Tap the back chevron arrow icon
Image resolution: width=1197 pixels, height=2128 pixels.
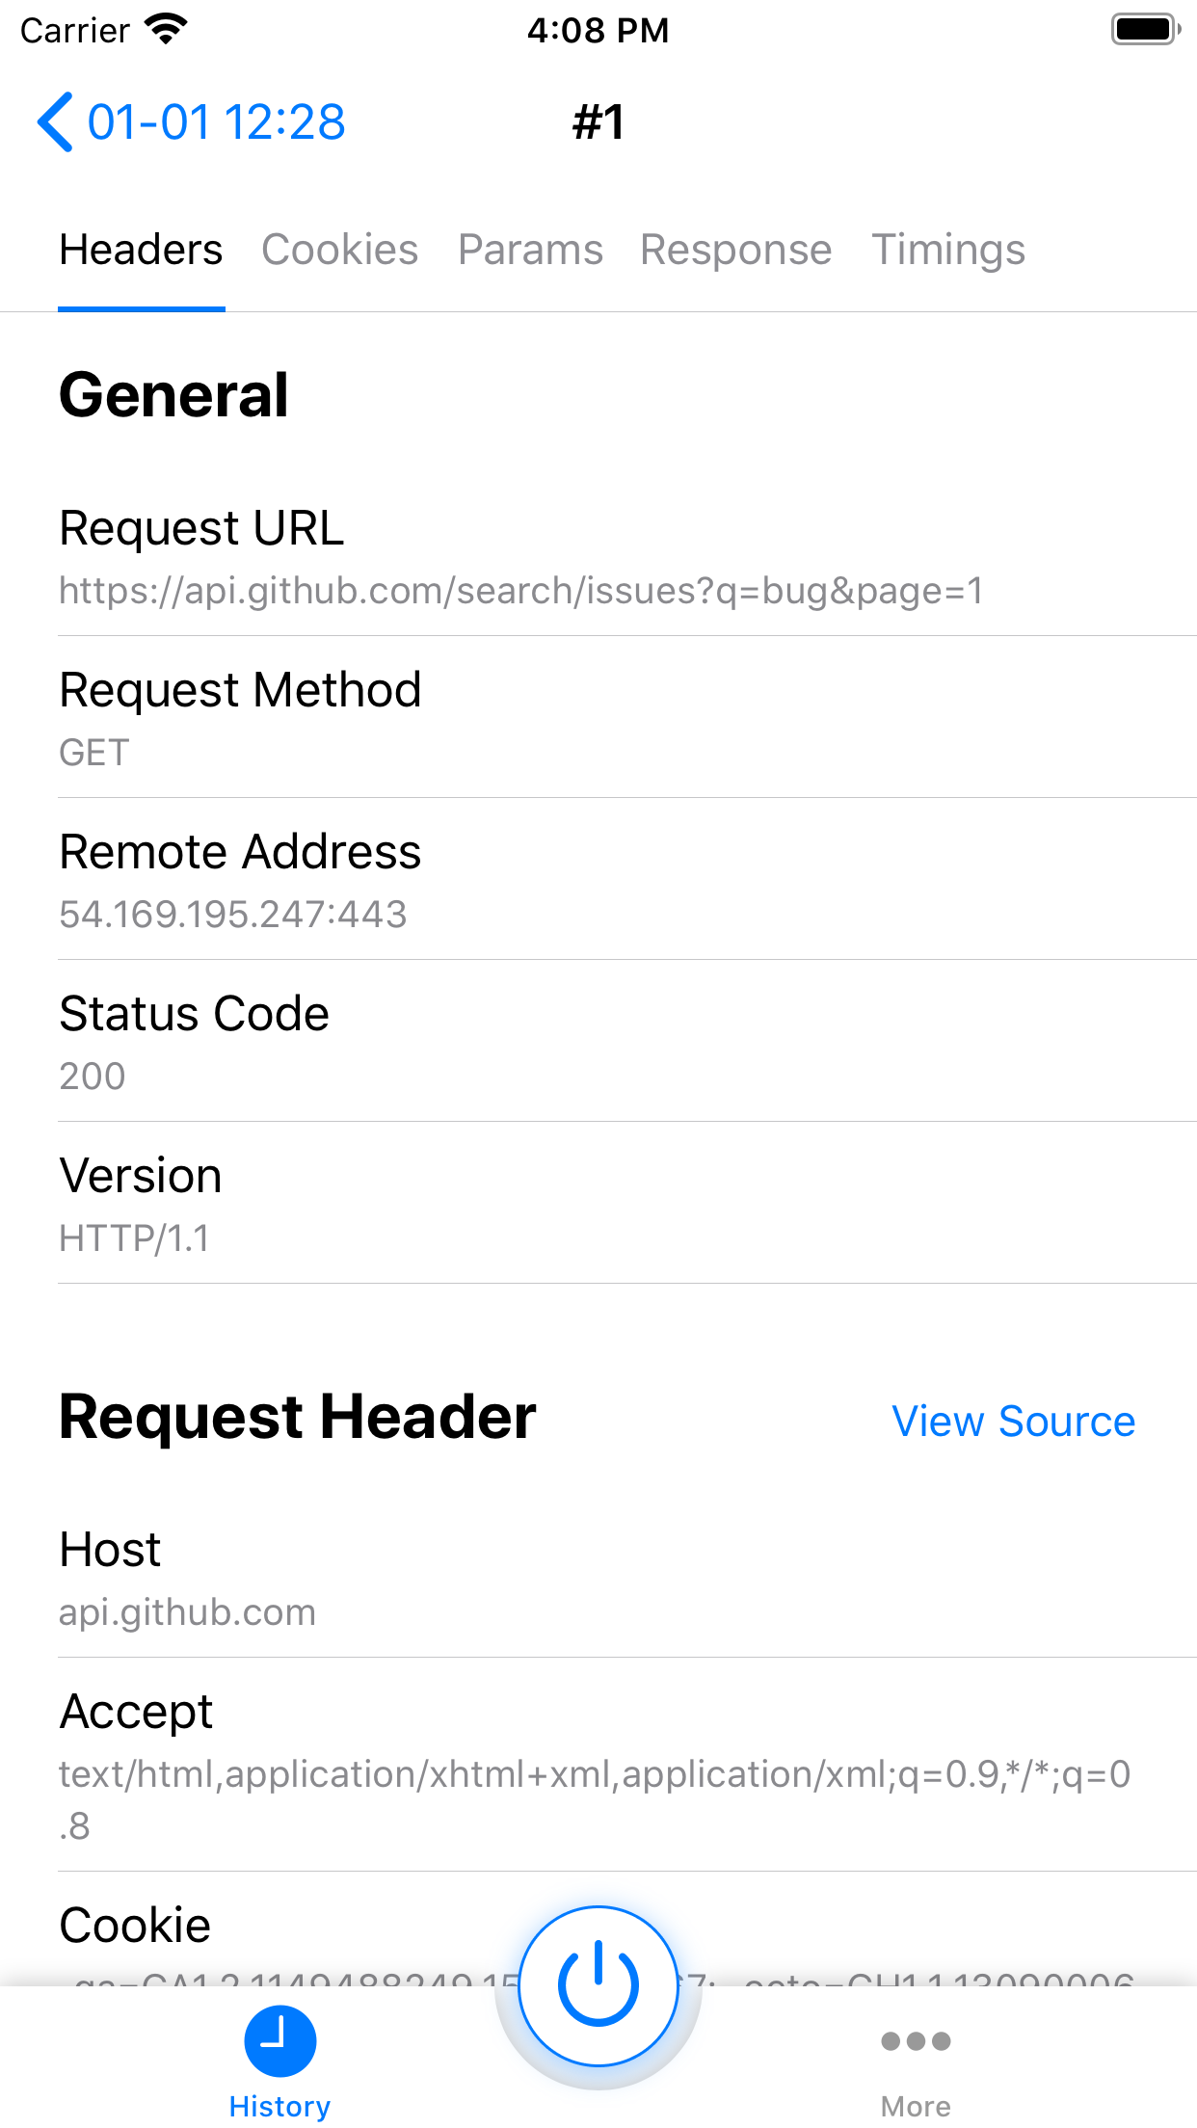click(x=56, y=121)
